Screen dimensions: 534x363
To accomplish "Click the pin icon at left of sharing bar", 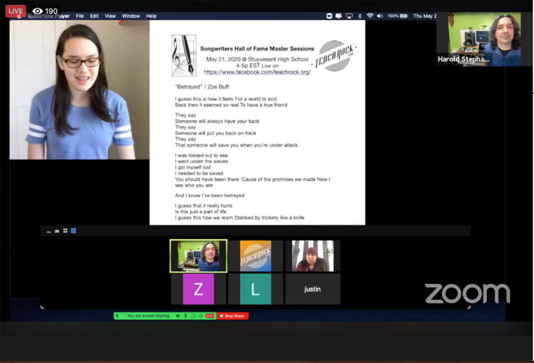I will [117, 316].
